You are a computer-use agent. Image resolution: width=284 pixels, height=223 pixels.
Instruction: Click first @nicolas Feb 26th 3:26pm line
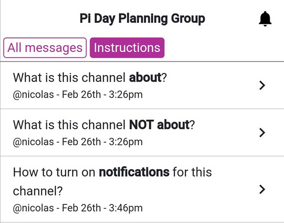click(78, 94)
